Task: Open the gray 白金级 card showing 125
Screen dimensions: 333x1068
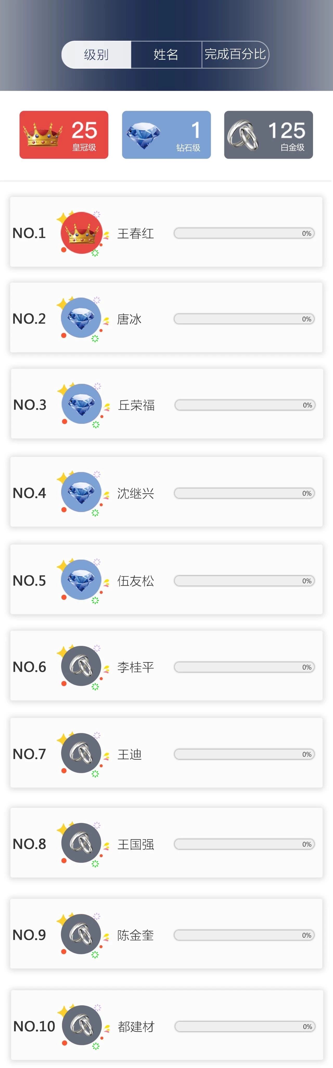Action: [x=268, y=135]
